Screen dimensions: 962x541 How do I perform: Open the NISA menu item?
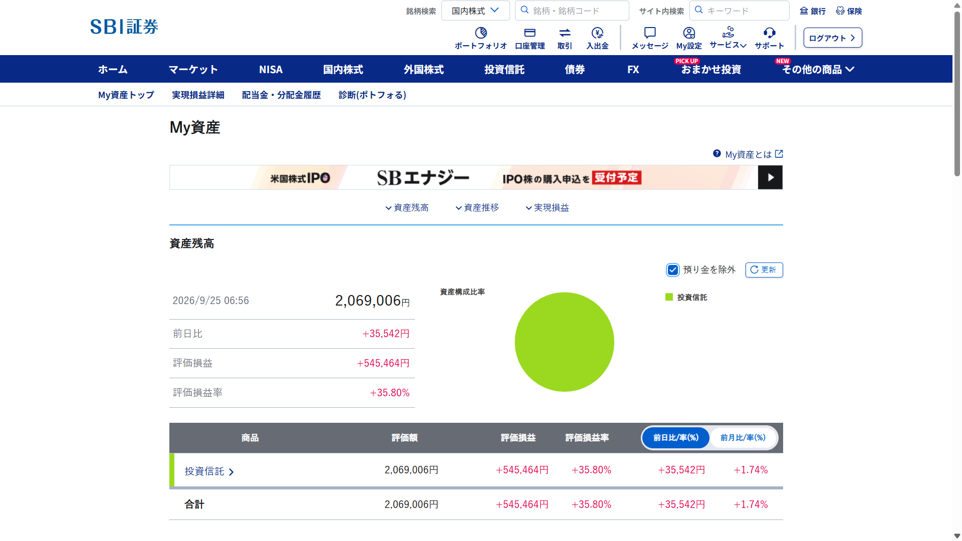click(x=271, y=70)
